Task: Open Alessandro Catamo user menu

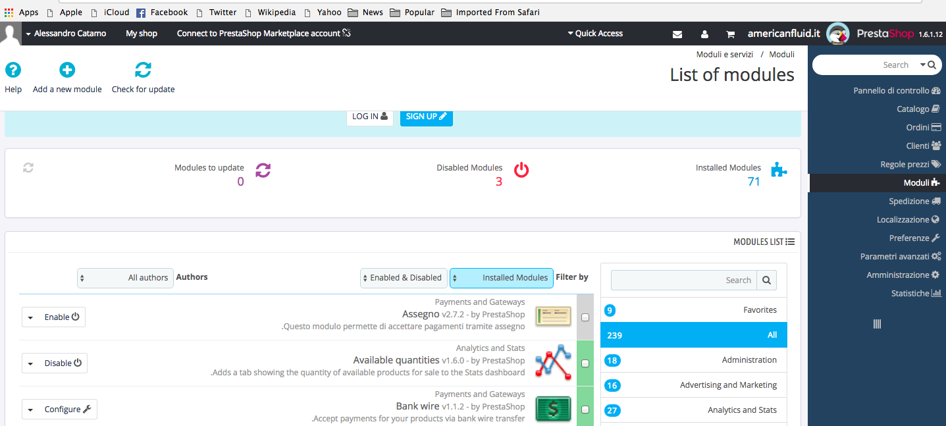Action: [66, 34]
